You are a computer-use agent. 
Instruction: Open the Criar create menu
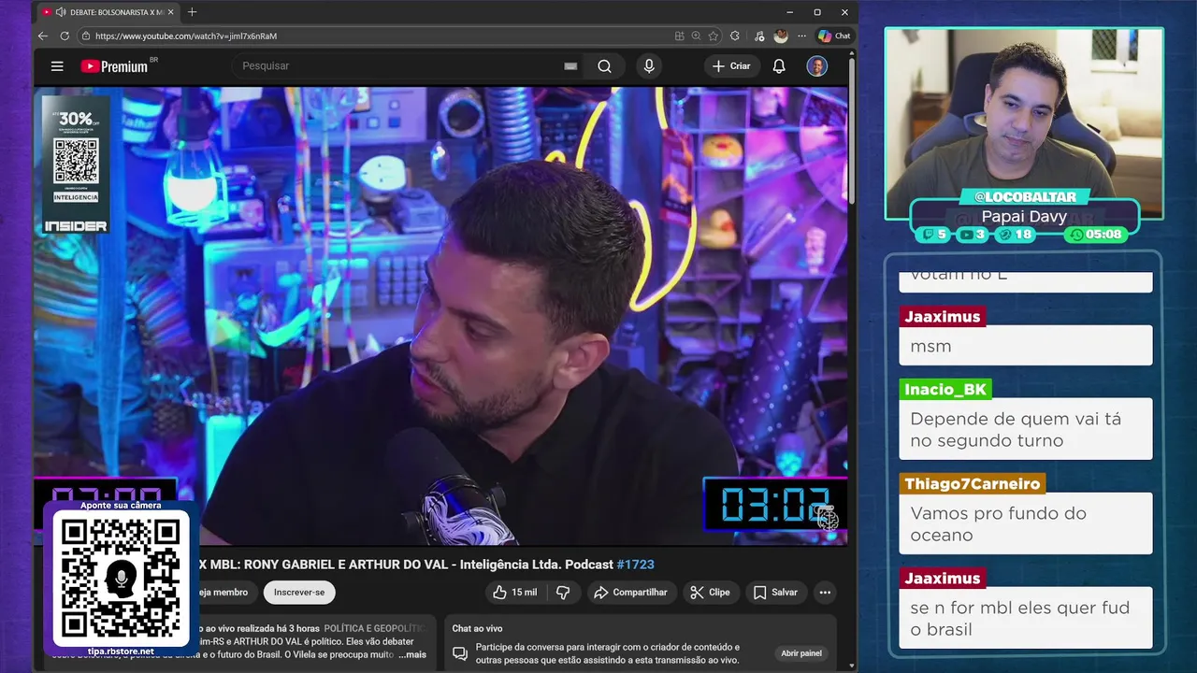click(731, 66)
